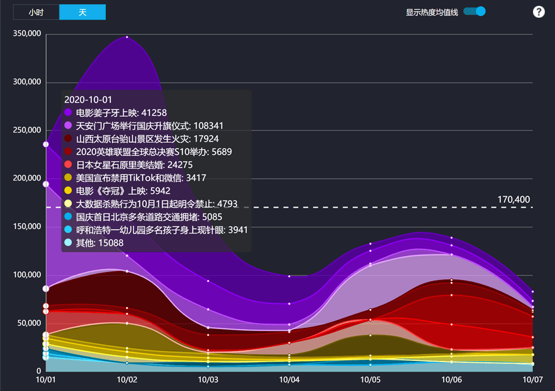The height and width of the screenshot is (391, 555).
Task: Click the light cyan dot beside 其他
Action: coord(68,243)
